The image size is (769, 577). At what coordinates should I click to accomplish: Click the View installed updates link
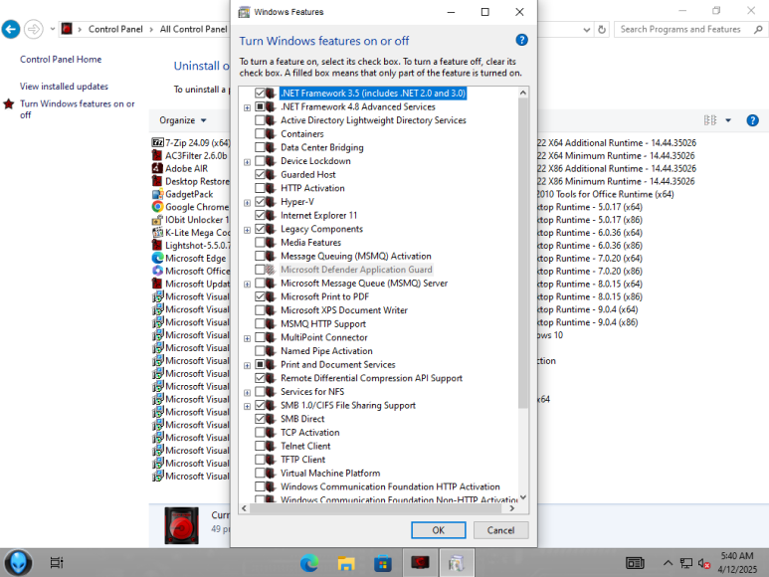tap(64, 87)
